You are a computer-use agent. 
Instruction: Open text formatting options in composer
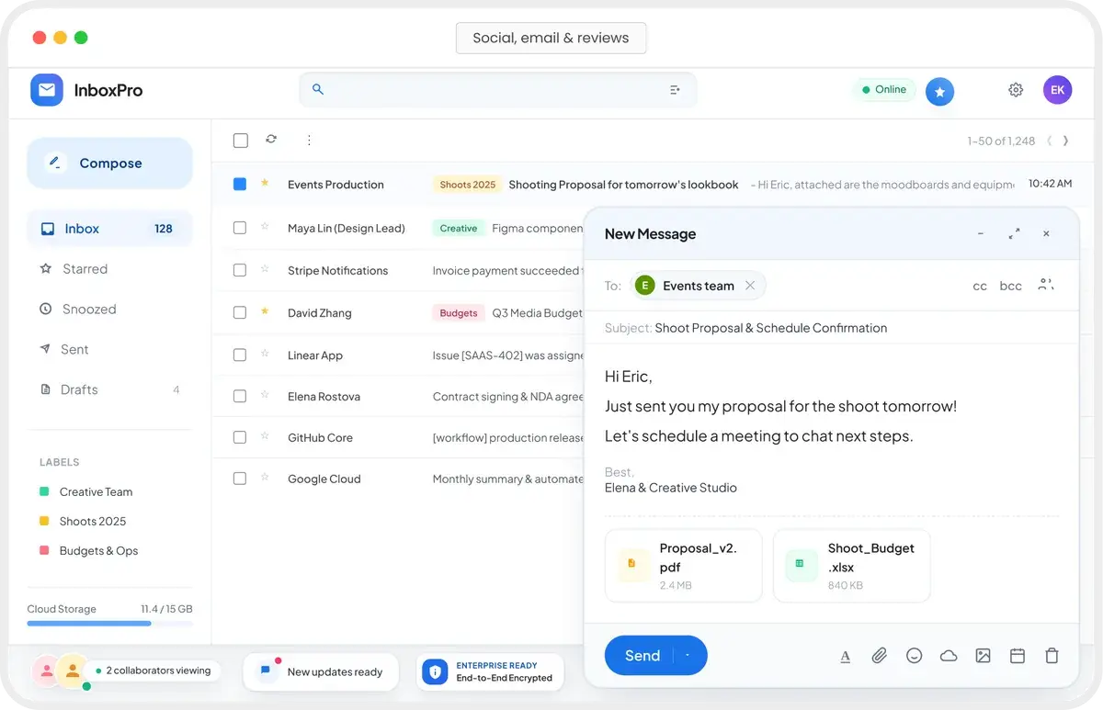[x=846, y=656]
